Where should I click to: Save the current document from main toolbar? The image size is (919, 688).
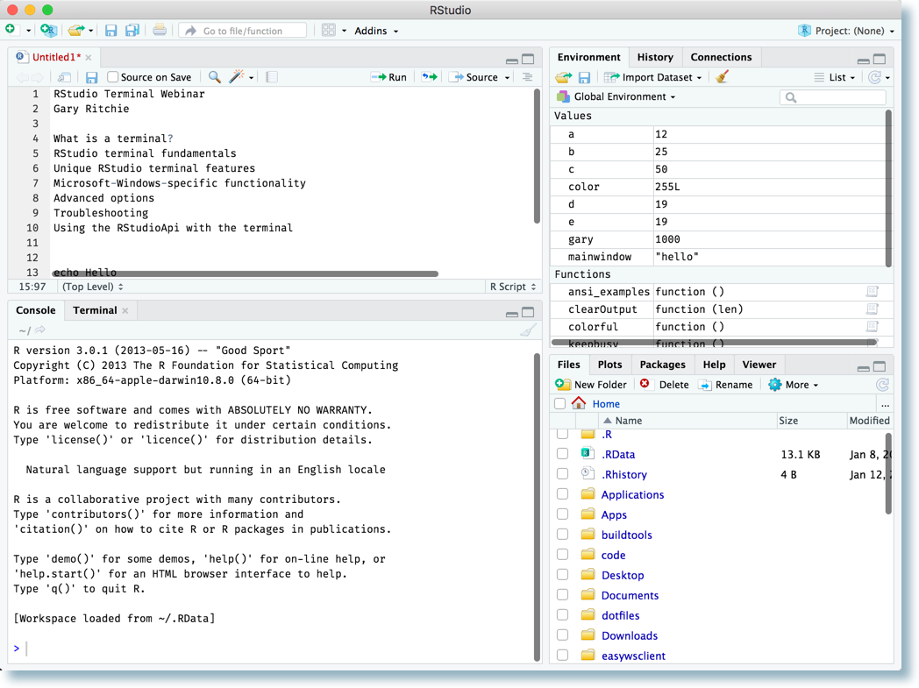pyautogui.click(x=110, y=31)
